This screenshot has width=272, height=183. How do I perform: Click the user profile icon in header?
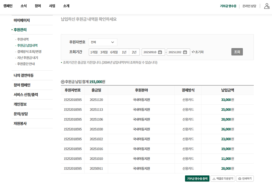tap(267, 6)
